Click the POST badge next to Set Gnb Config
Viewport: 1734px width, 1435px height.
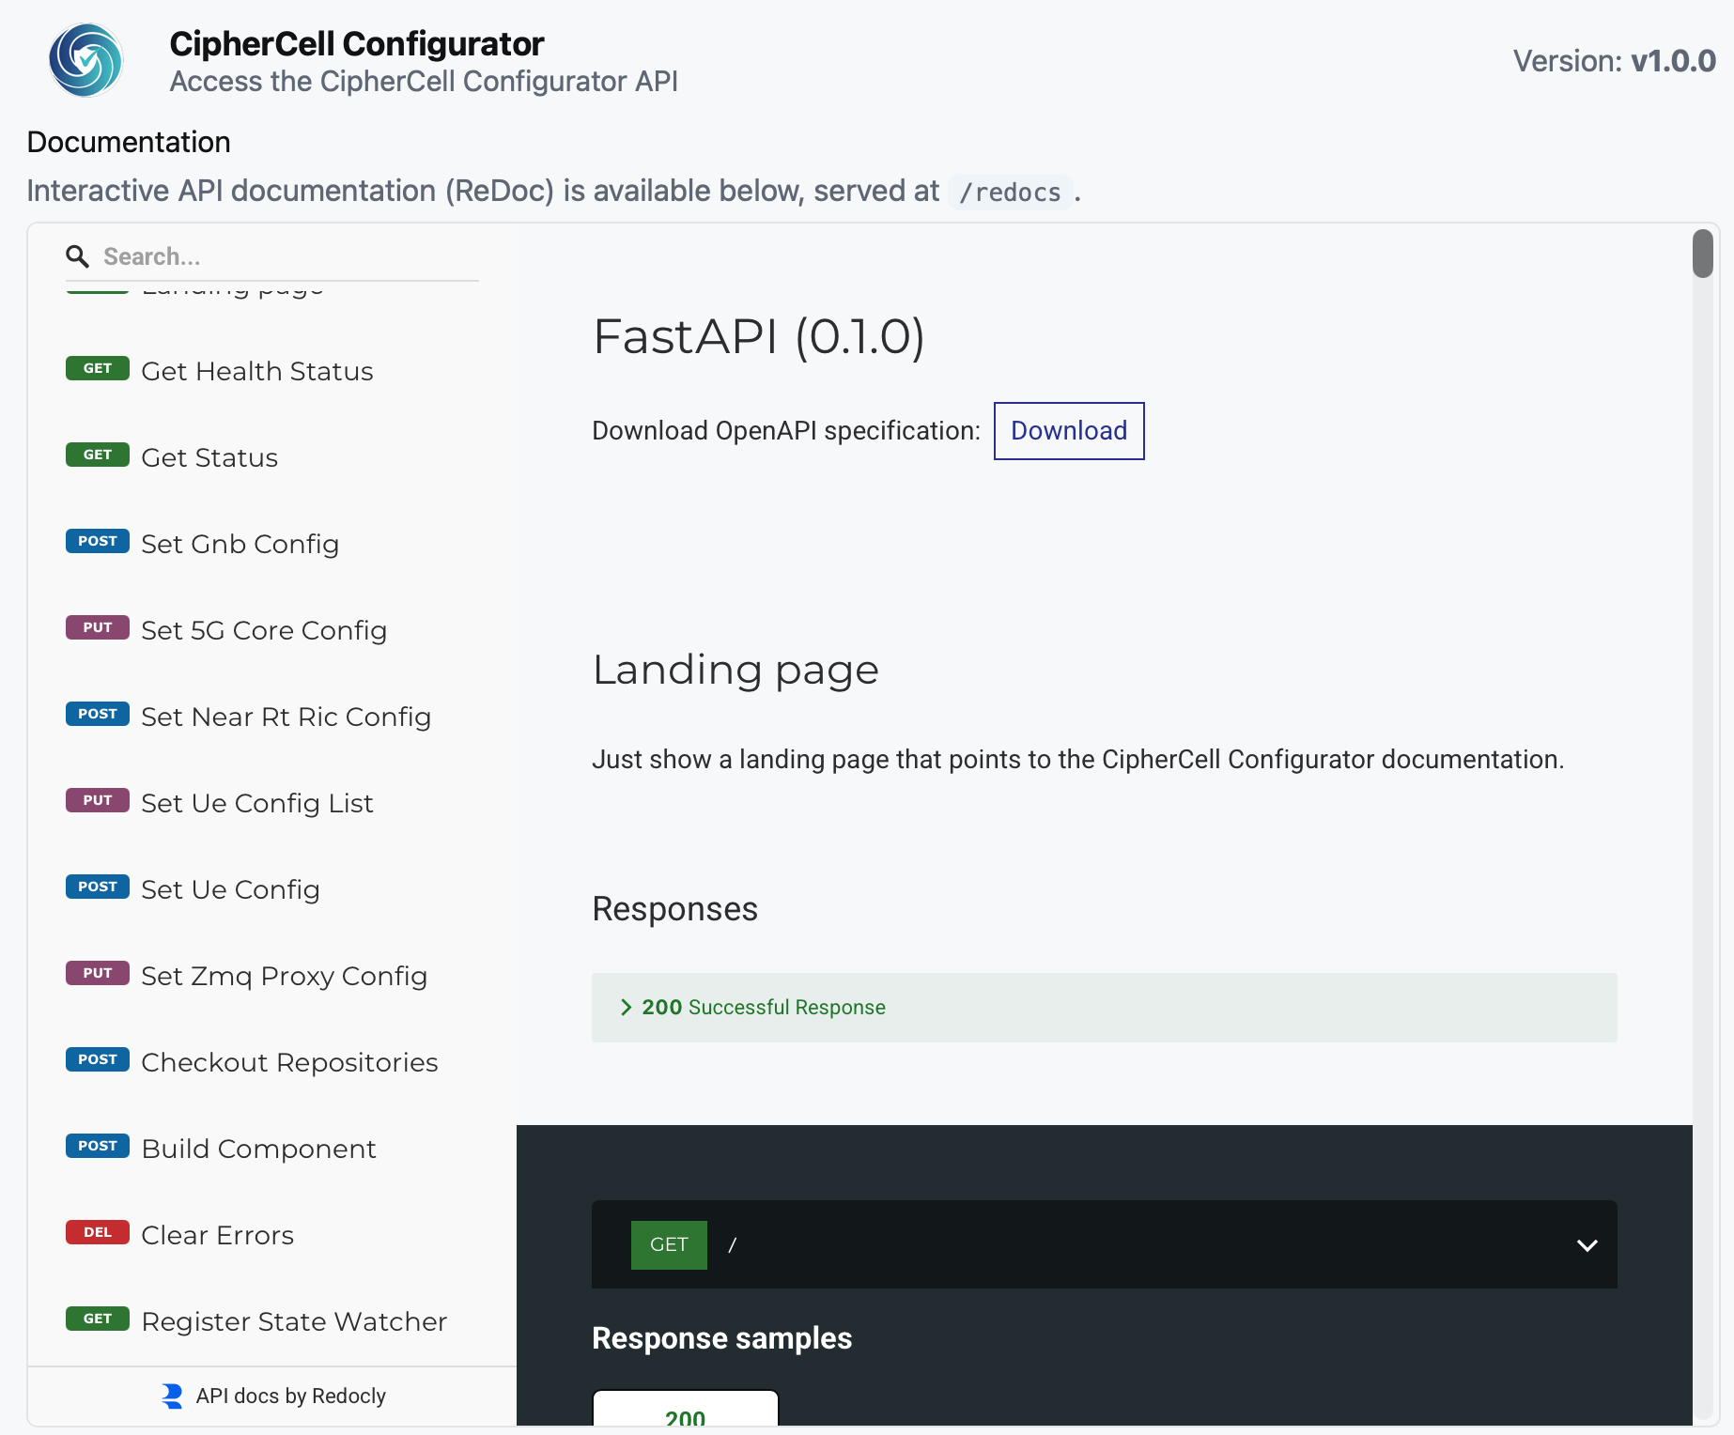coord(97,542)
